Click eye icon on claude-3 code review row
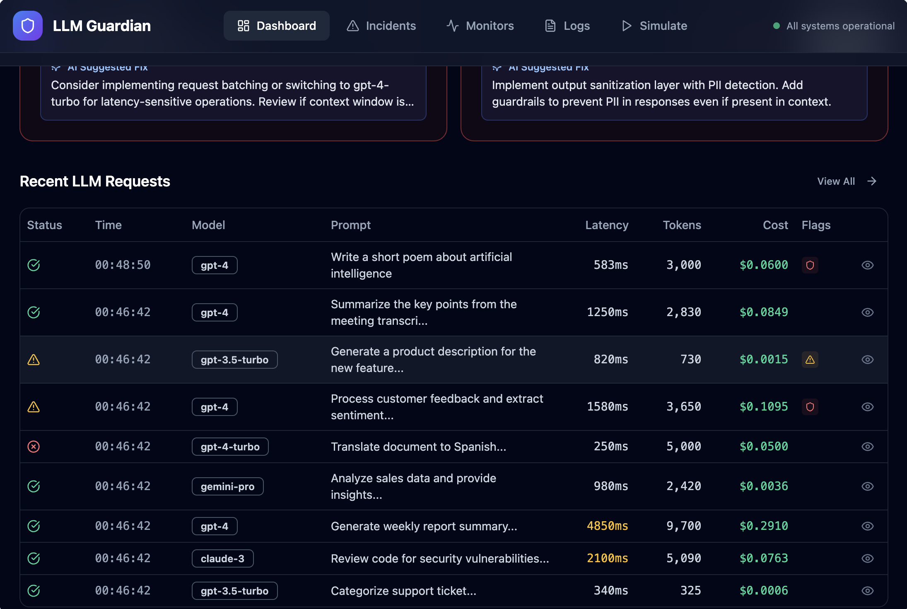Image resolution: width=907 pixels, height=609 pixels. point(867,558)
